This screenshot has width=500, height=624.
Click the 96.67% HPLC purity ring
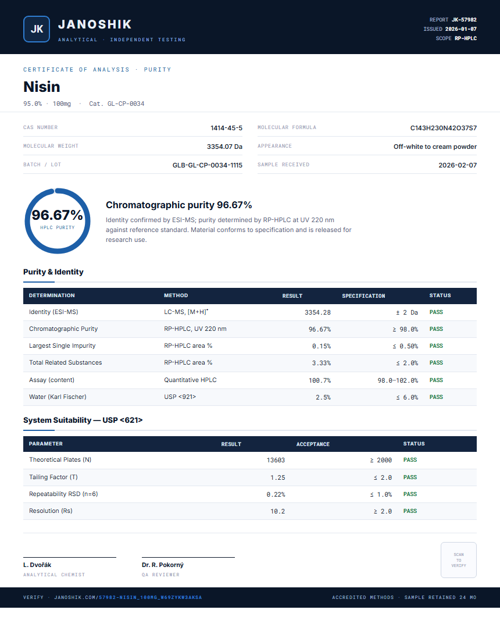coord(58,221)
